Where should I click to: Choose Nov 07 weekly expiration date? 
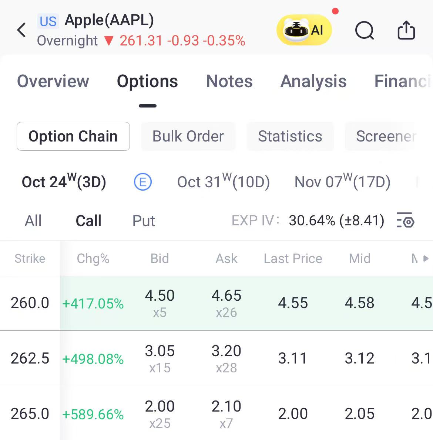click(x=342, y=182)
